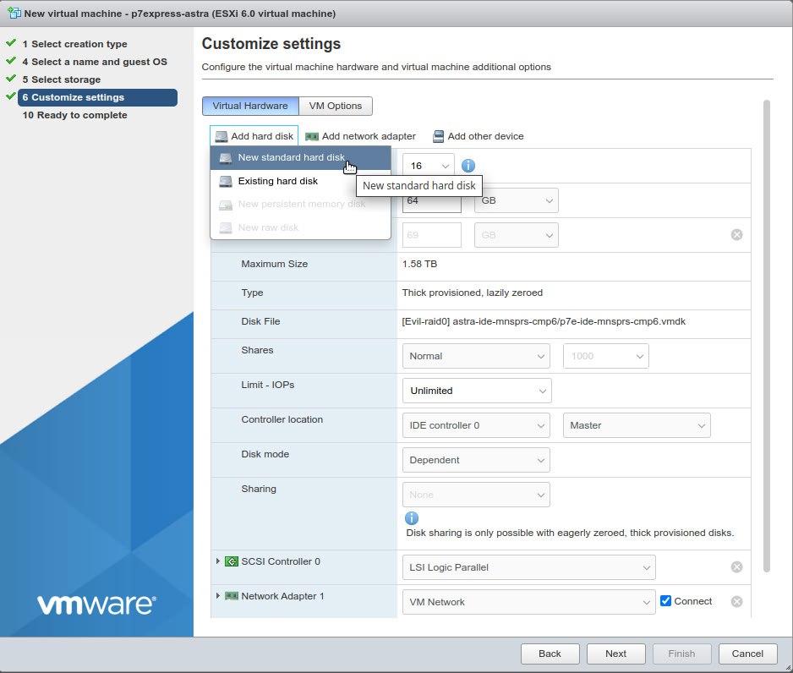Select New standard hard disk menu item
Viewport: 793px width, 673px height.
tap(291, 157)
